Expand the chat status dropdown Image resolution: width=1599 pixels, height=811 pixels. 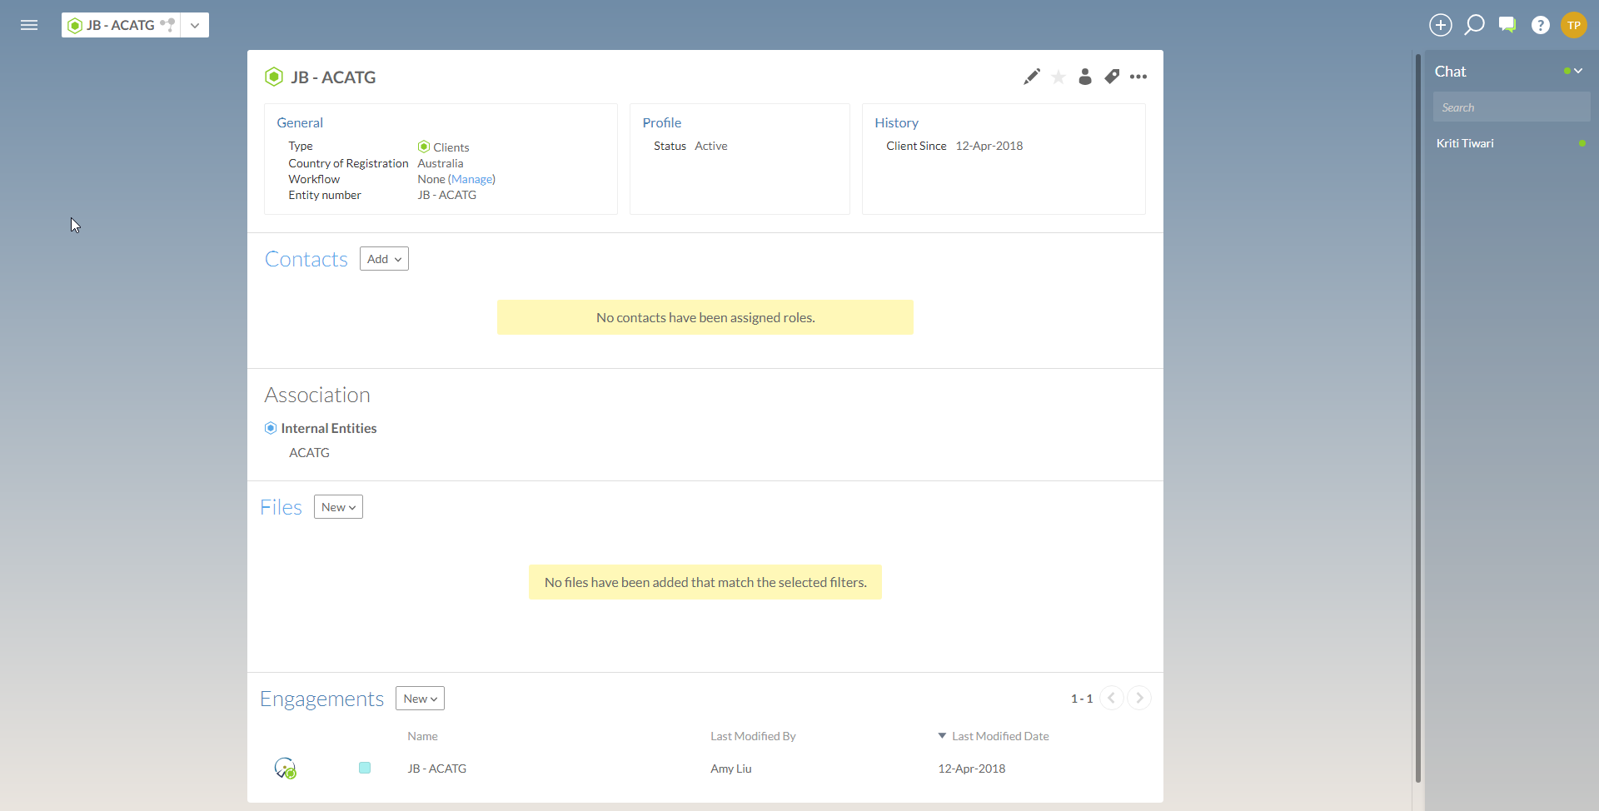click(1573, 71)
